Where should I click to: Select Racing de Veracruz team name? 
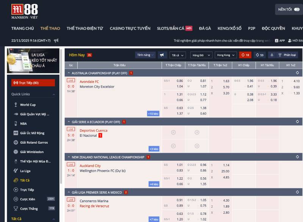94,206
